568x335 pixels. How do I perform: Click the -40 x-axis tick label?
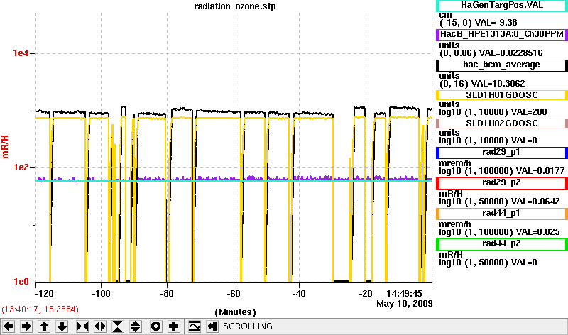click(x=299, y=293)
